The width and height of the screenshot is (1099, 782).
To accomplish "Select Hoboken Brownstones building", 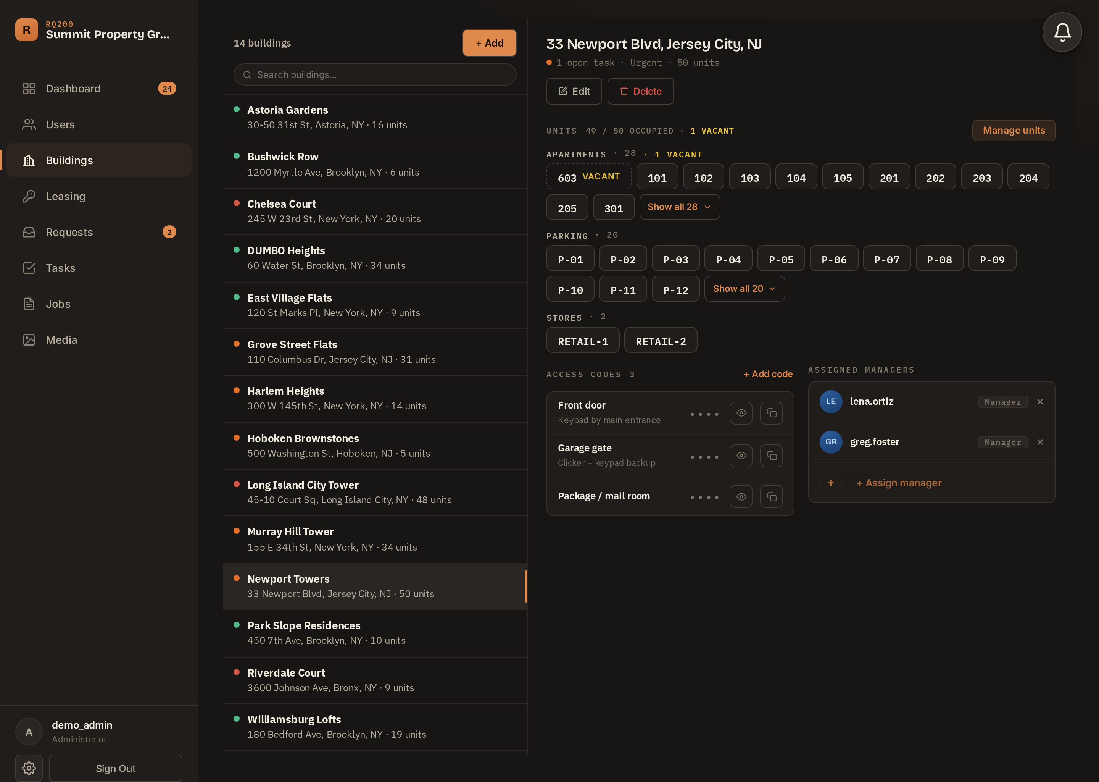I will pyautogui.click(x=375, y=446).
